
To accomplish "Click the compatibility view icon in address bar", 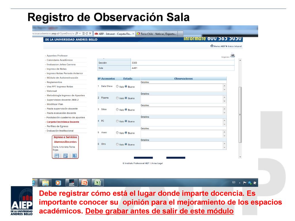I will coord(84,33).
